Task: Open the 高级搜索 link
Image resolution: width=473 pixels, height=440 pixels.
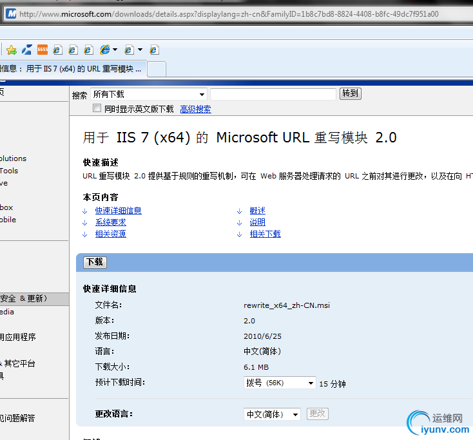Action: tap(195, 109)
